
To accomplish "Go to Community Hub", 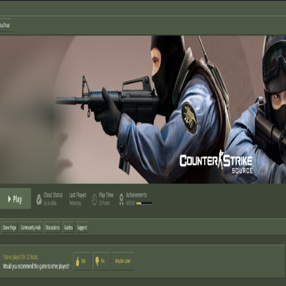I will 30,227.
